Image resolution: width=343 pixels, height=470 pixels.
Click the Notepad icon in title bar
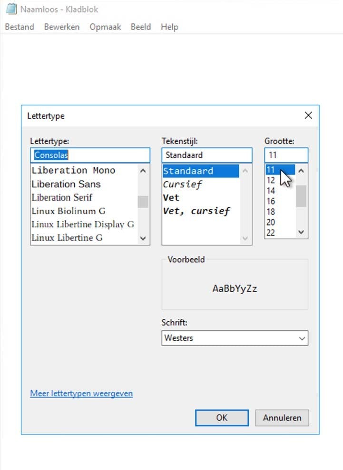point(10,9)
